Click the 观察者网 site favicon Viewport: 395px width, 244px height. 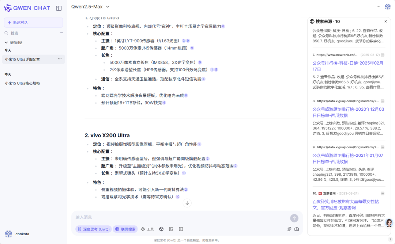pyautogui.click(x=320, y=194)
